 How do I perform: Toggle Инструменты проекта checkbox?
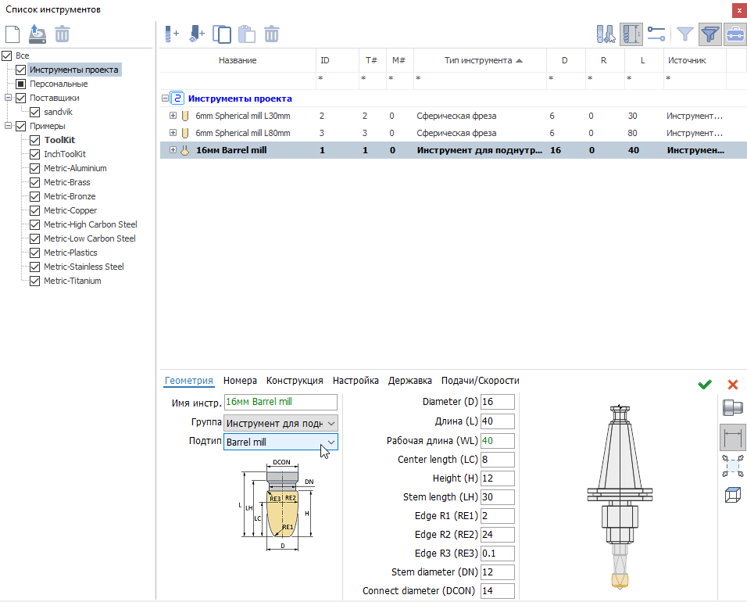[x=20, y=70]
